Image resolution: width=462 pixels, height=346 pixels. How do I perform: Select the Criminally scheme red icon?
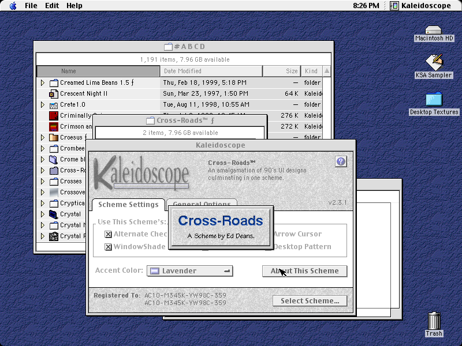click(x=54, y=116)
